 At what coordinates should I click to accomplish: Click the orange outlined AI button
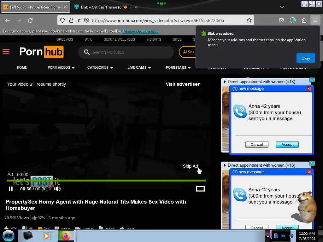tap(187, 52)
